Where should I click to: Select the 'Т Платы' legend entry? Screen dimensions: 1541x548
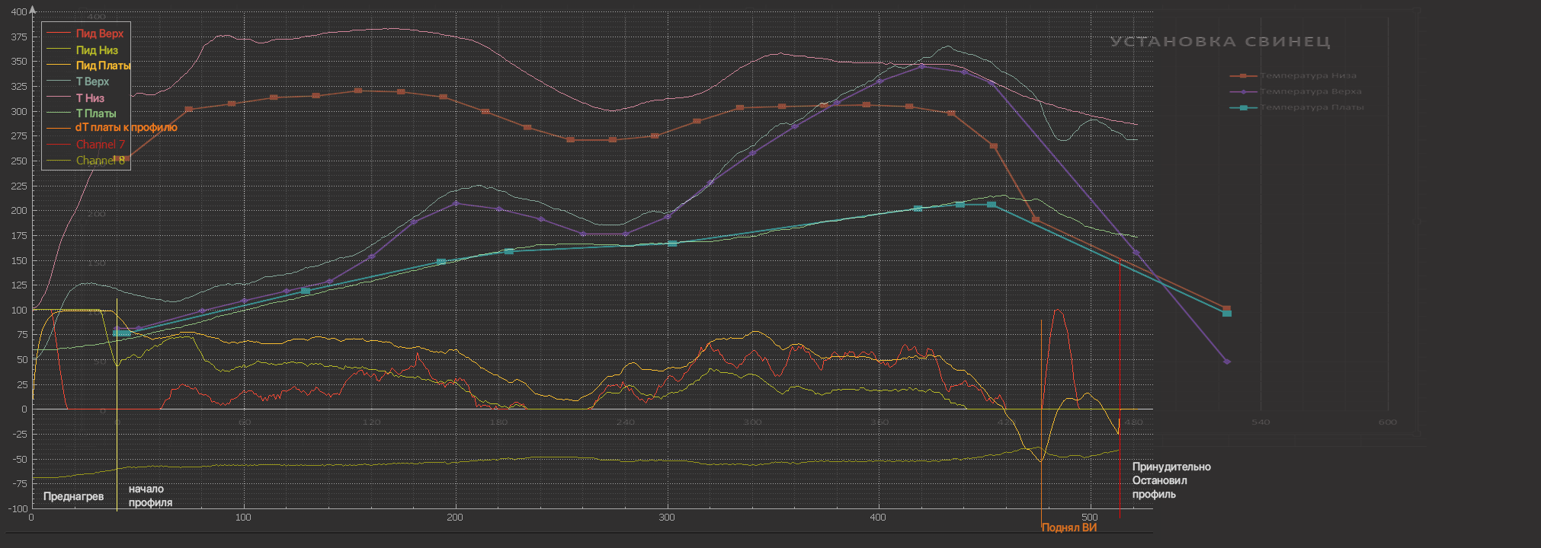[x=81, y=113]
